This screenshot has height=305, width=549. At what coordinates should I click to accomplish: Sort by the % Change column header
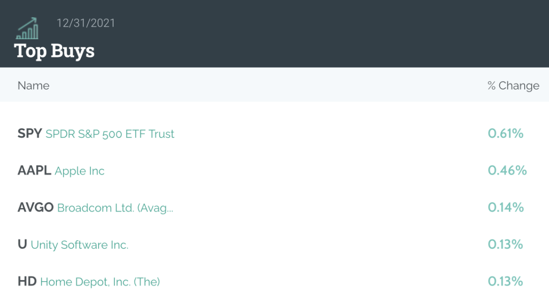point(513,85)
